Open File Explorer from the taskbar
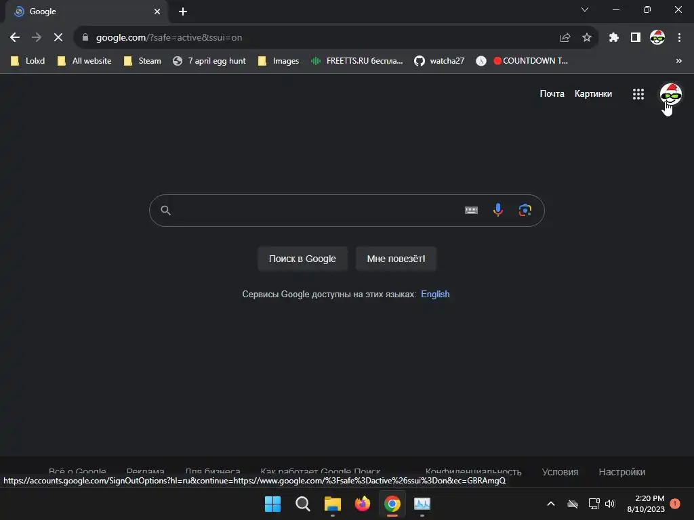Viewport: 694px width, 520px height. [332, 504]
